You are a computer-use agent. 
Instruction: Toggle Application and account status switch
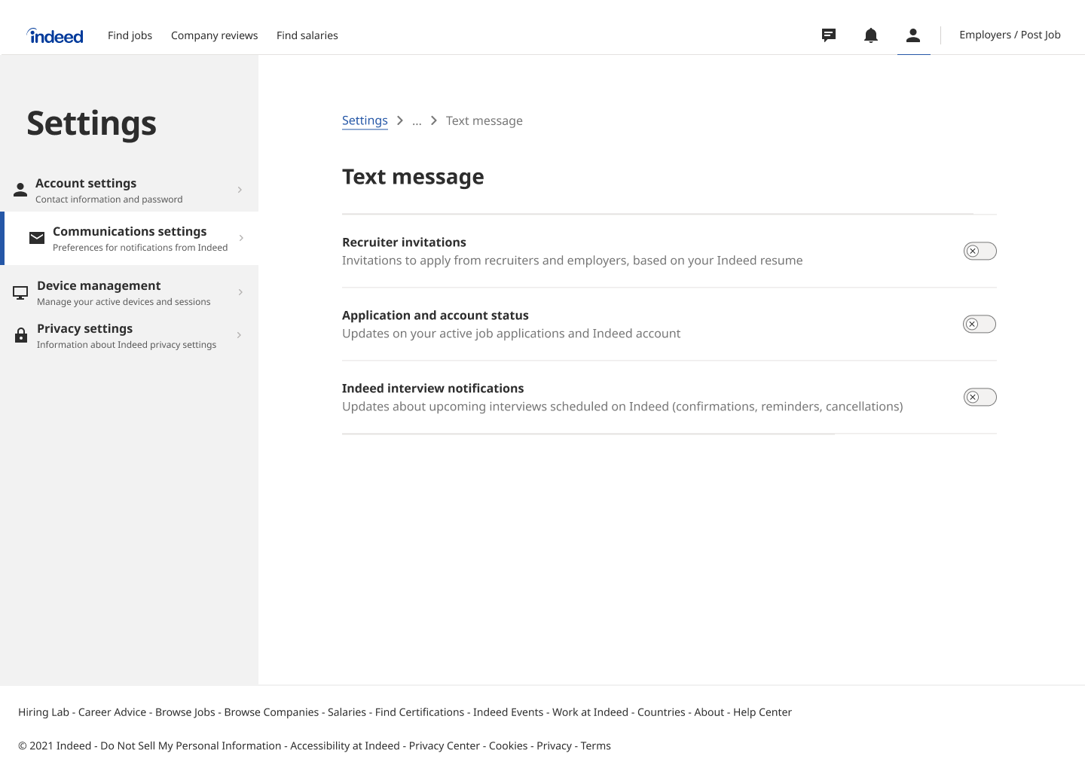(980, 324)
